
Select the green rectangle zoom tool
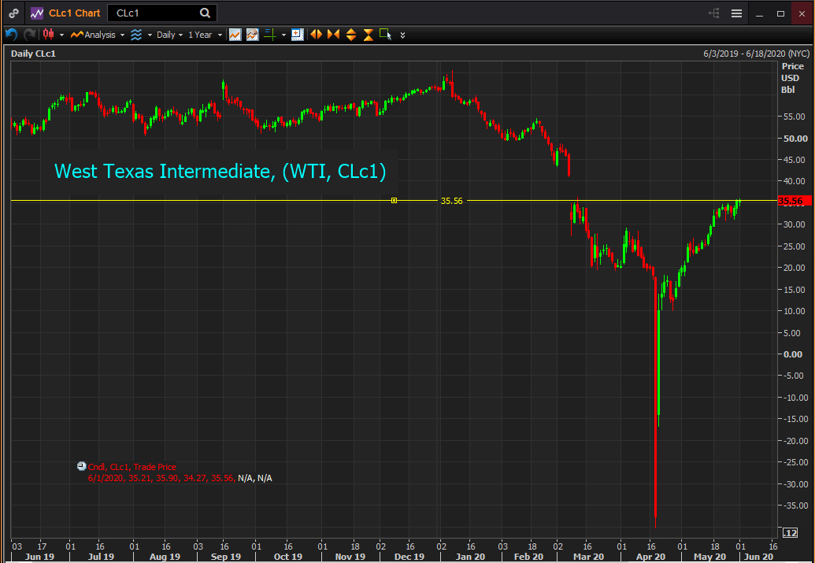(x=385, y=35)
